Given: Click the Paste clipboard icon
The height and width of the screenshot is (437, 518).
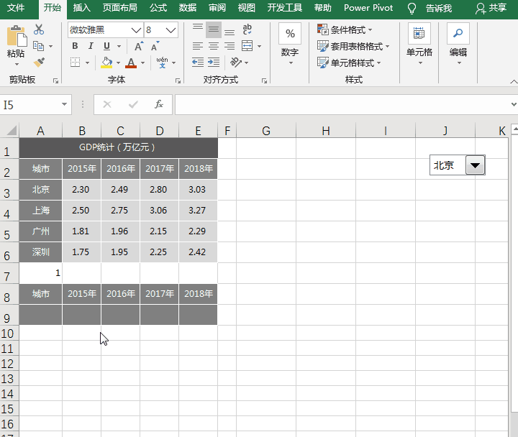Looking at the screenshot, I should click(16, 36).
